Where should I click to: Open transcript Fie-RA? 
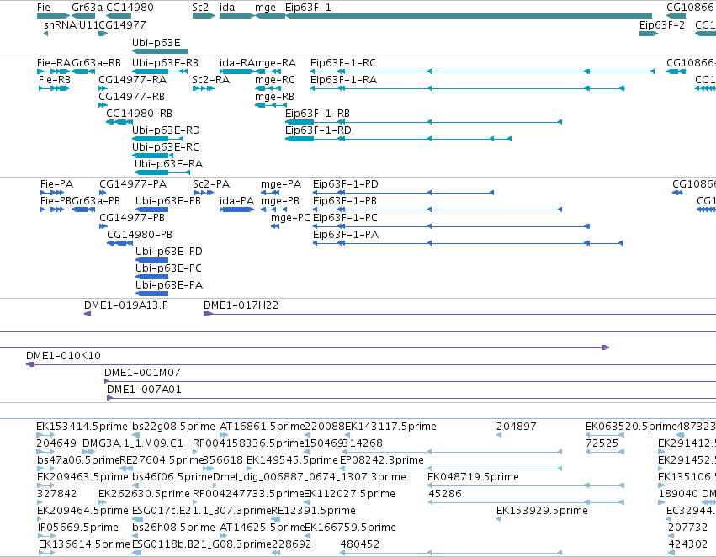54,72
